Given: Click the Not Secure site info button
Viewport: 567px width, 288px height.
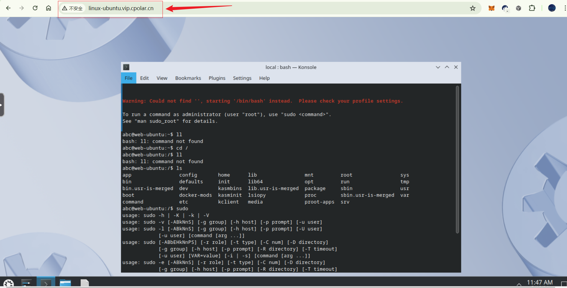Looking at the screenshot, I should [x=72, y=8].
